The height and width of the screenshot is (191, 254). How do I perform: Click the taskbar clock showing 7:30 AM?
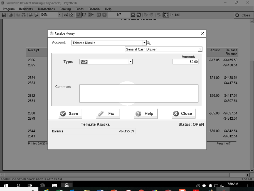click(x=233, y=184)
